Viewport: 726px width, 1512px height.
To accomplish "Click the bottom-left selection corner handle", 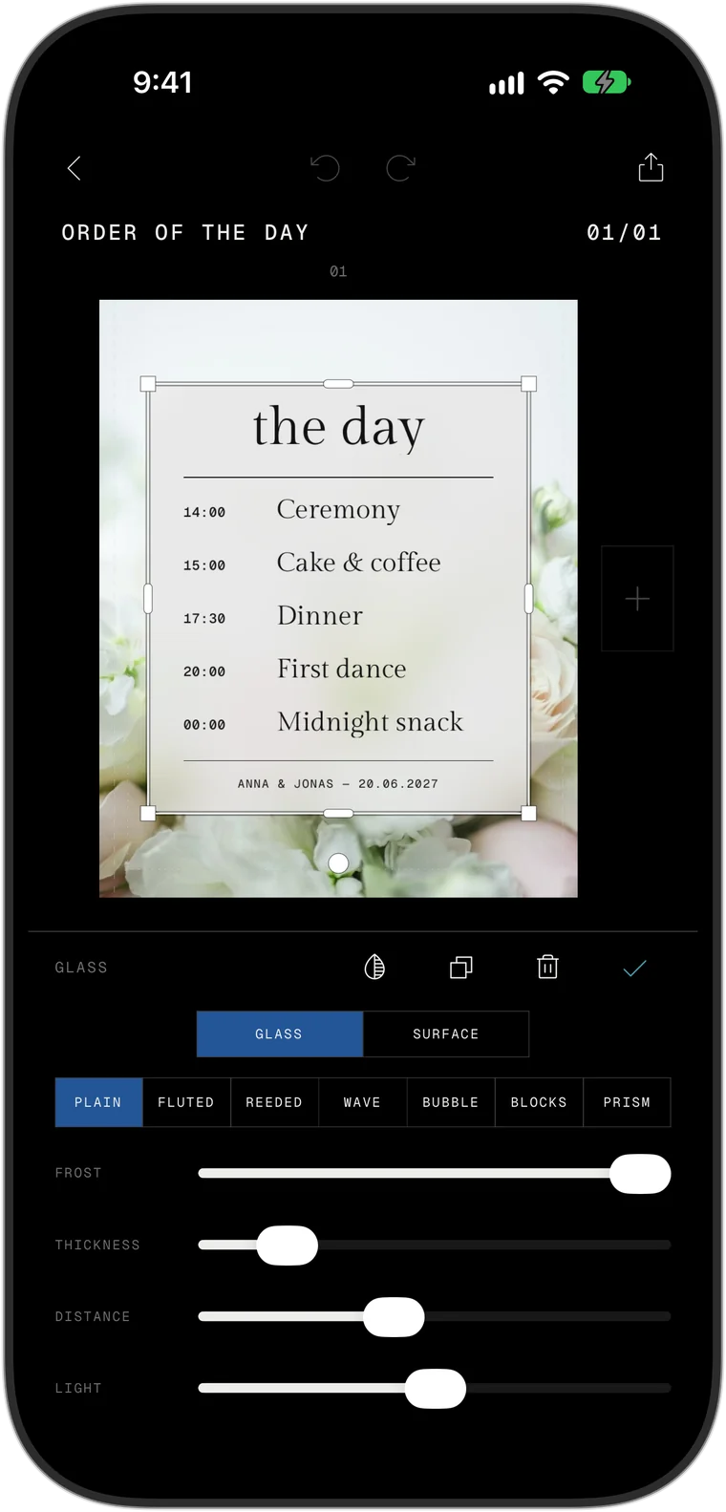I will click(x=148, y=814).
